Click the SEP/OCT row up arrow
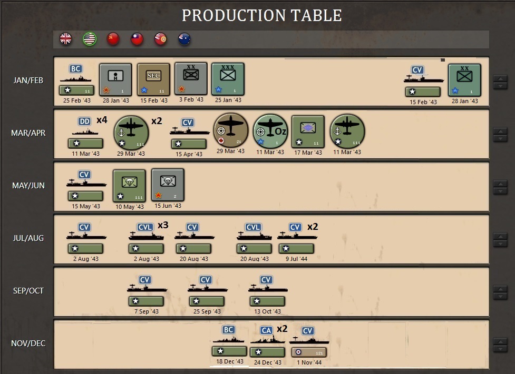This screenshot has width=515, height=374. point(500,289)
